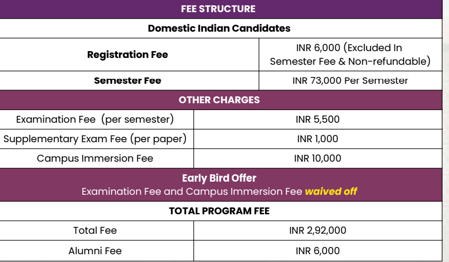
Task: Click the INR 5,500 examination fee value
Action: (318, 119)
